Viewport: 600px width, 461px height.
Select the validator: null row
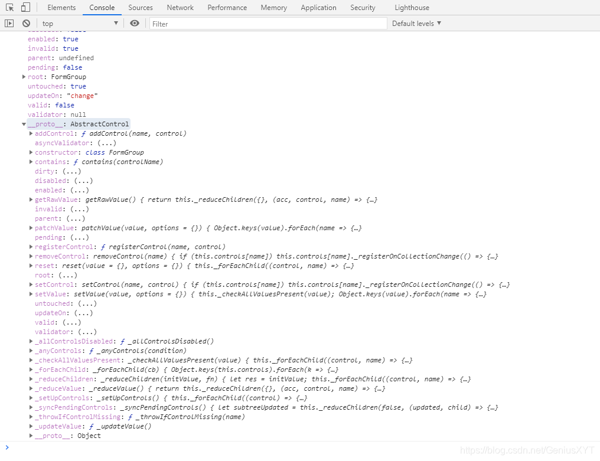coord(57,115)
